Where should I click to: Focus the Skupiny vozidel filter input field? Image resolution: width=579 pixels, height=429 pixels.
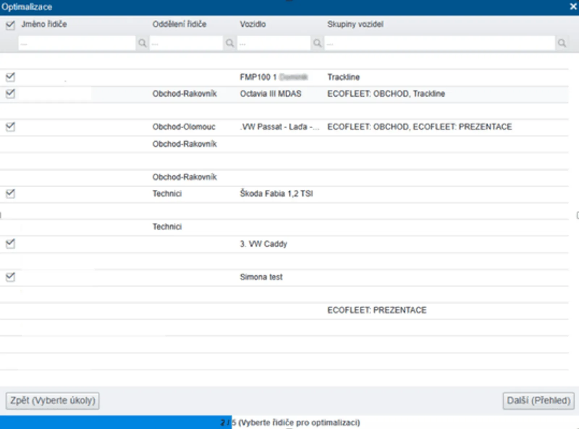(x=439, y=43)
